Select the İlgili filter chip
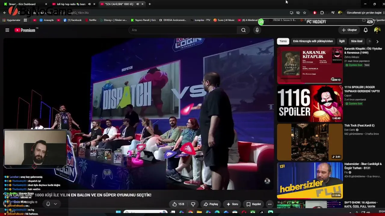Image resolution: width=385 pixels, height=216 pixels. point(342,41)
